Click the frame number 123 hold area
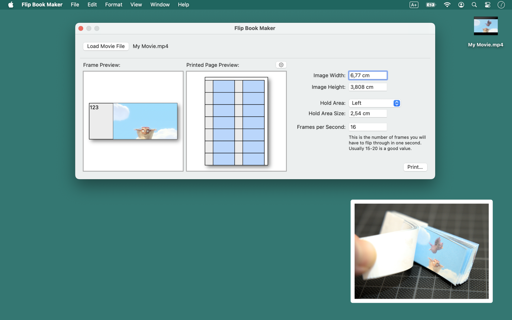 [101, 121]
